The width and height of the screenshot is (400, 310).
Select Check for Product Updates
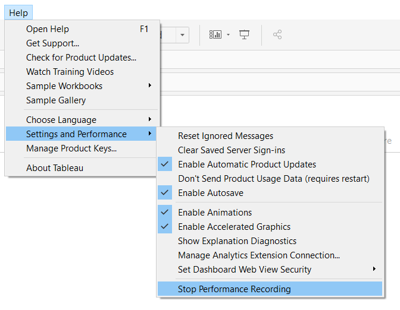81,58
